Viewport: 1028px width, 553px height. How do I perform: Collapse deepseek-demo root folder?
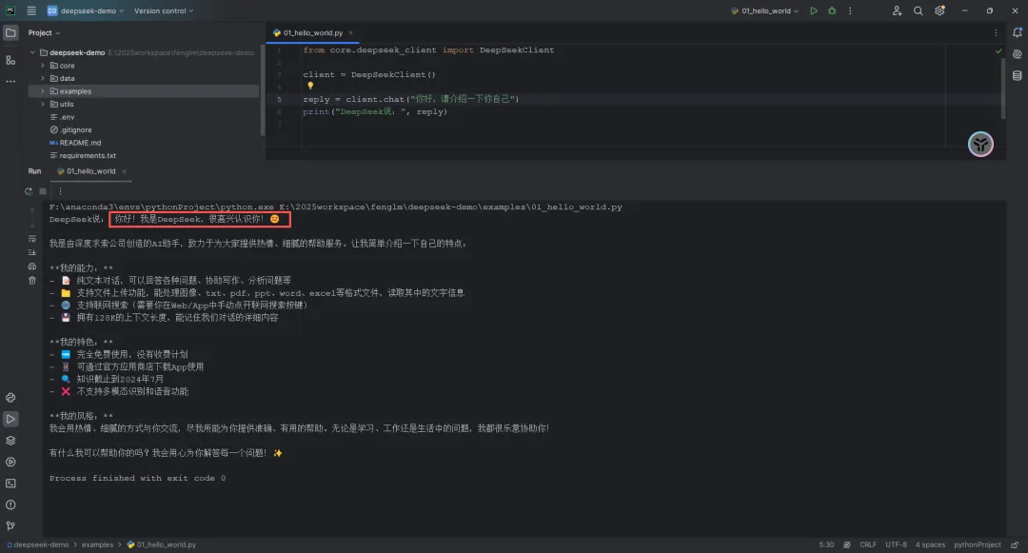[32, 52]
